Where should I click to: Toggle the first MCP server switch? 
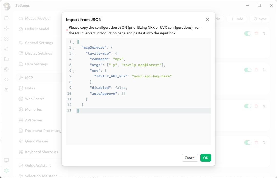(x=248, y=33)
